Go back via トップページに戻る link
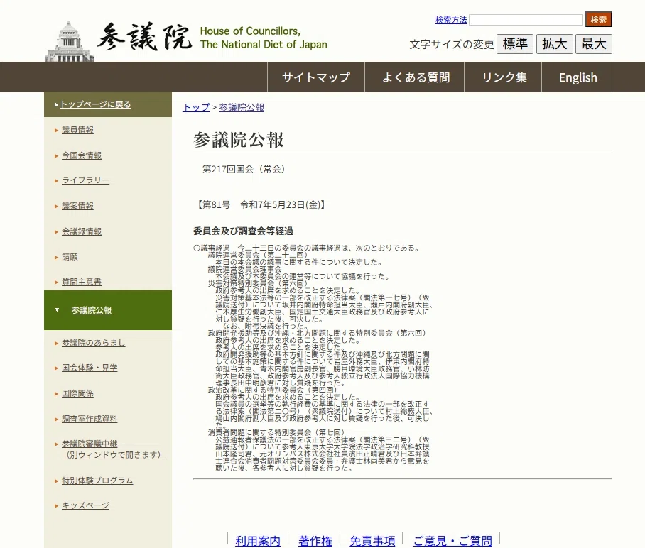Image resolution: width=645 pixels, height=548 pixels. pyautogui.click(x=95, y=104)
